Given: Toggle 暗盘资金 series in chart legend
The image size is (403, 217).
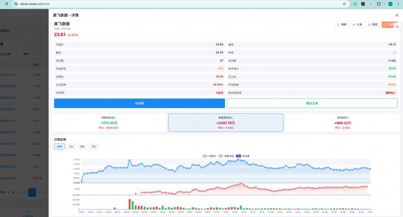Looking at the screenshot, I should 226,156.
